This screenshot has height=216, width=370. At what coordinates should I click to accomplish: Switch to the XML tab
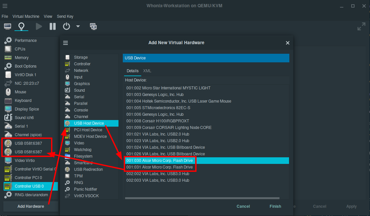pyautogui.click(x=147, y=71)
